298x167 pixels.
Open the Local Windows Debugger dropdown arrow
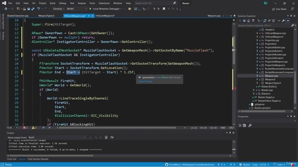click(121, 9)
